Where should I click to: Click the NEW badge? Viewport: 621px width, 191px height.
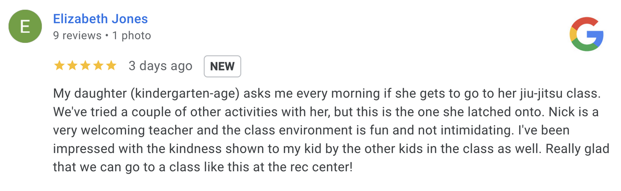coord(222,67)
